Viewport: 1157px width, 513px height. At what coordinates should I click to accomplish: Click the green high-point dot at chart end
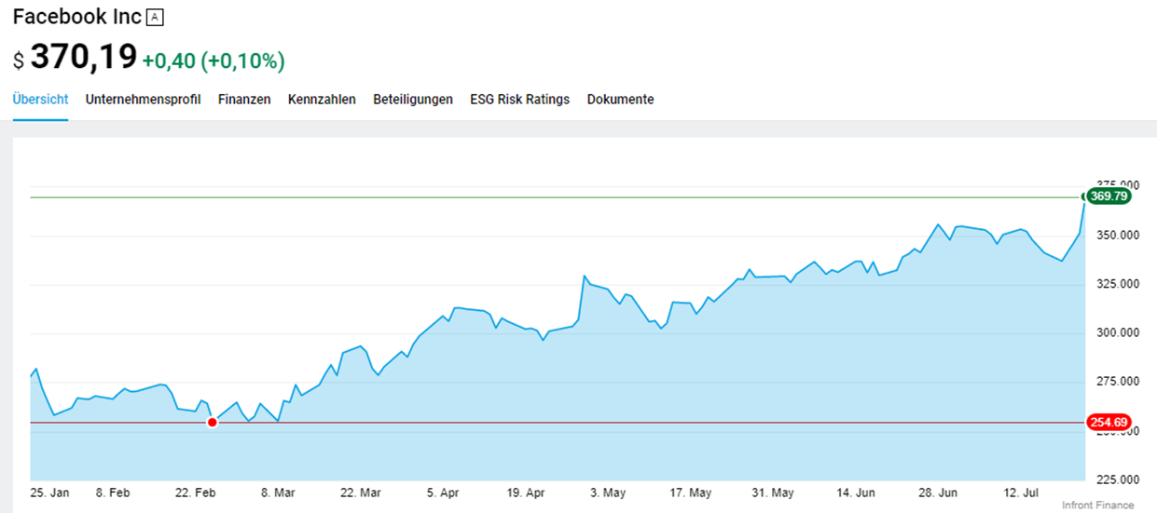(x=1084, y=196)
